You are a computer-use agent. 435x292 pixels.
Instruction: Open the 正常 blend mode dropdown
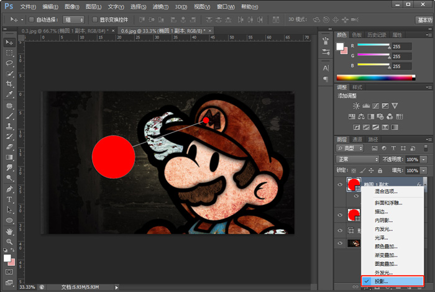tap(357, 159)
